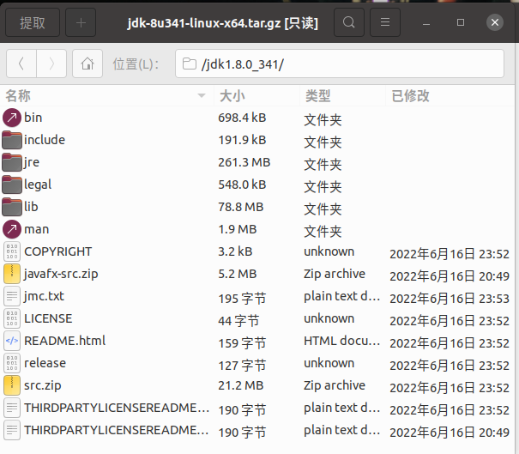Image resolution: width=519 pixels, height=454 pixels.
Task: Click the COPYRIGHT binary file icon
Action: 12,251
